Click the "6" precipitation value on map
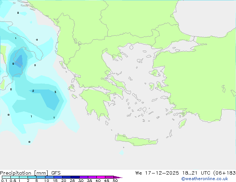Viewport: 236px width, 182px height. 13,64
